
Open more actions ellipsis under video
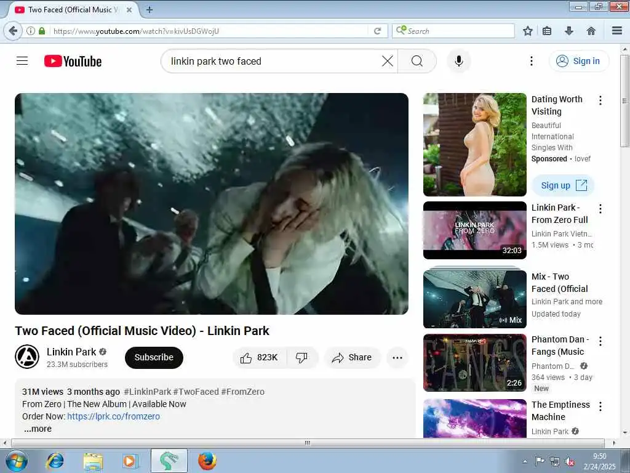(x=397, y=358)
